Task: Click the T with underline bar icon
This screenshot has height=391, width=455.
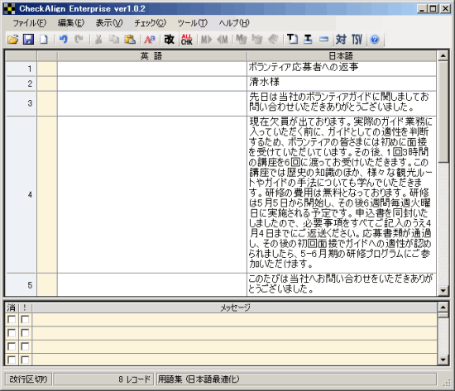Action: [x=308, y=39]
